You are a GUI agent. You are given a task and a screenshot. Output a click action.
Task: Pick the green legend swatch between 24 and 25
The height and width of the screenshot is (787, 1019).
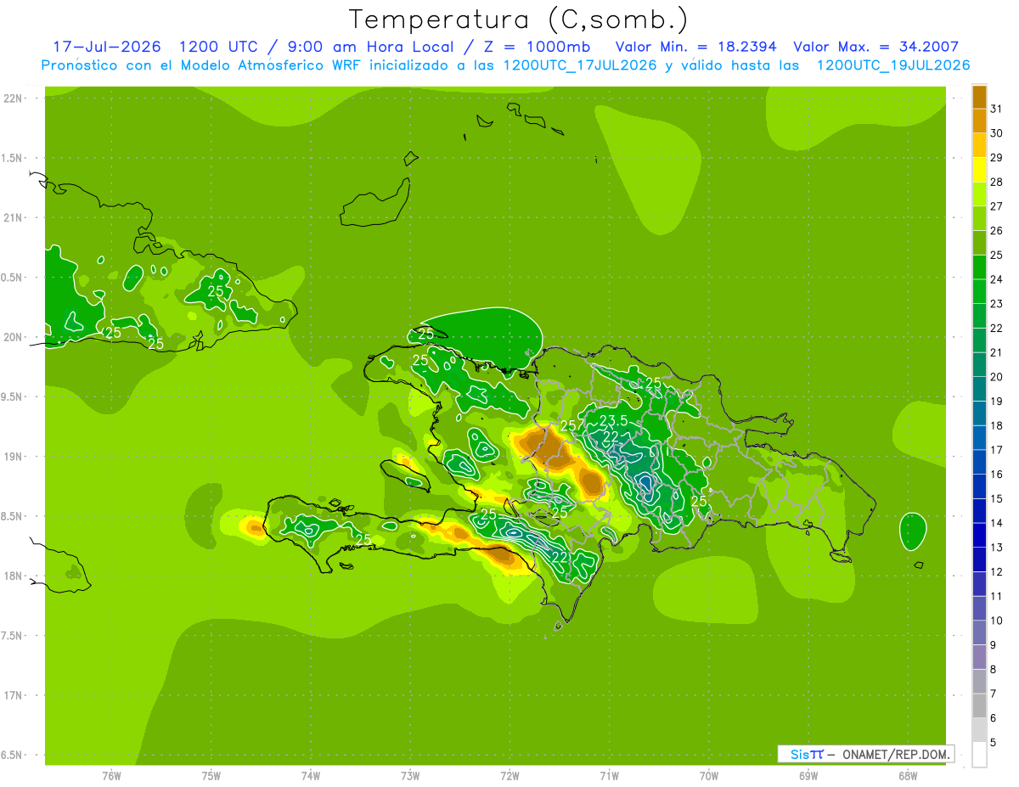click(979, 267)
